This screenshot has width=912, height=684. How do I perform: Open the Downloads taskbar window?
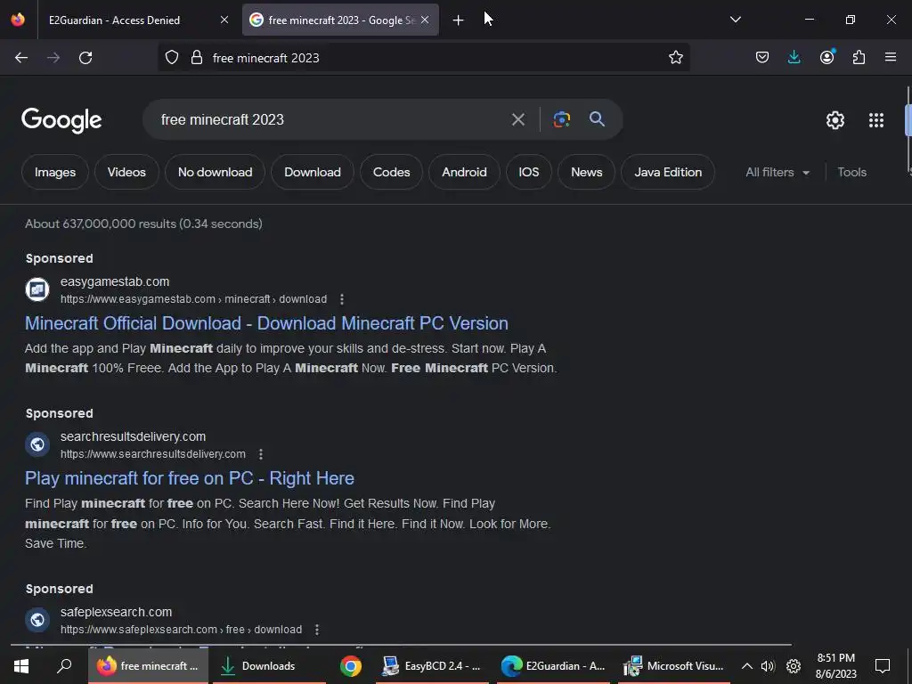[x=269, y=666]
